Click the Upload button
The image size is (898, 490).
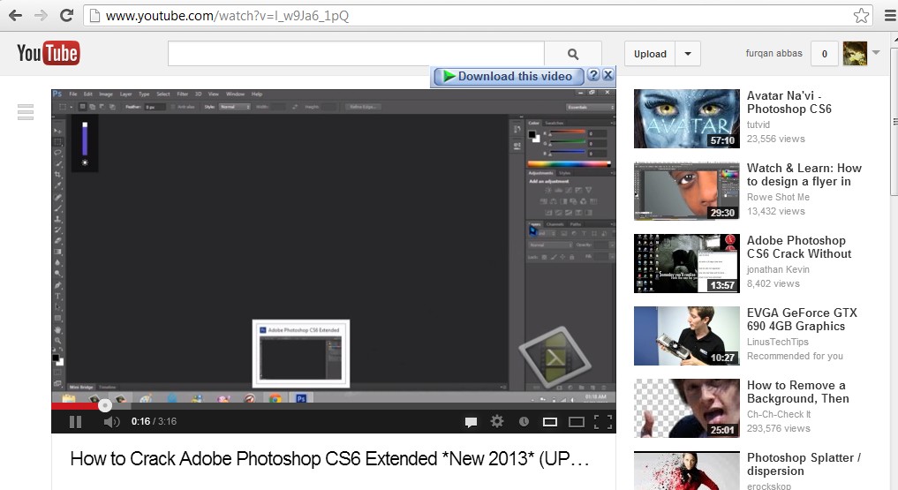pos(650,54)
